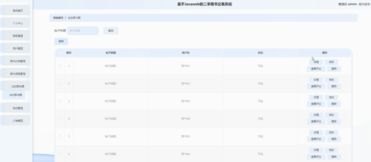Click the 索引 column header
This screenshot has width=371, height=162.
point(69,53)
